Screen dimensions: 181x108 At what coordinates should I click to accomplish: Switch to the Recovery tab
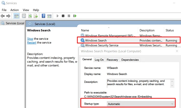112,60
